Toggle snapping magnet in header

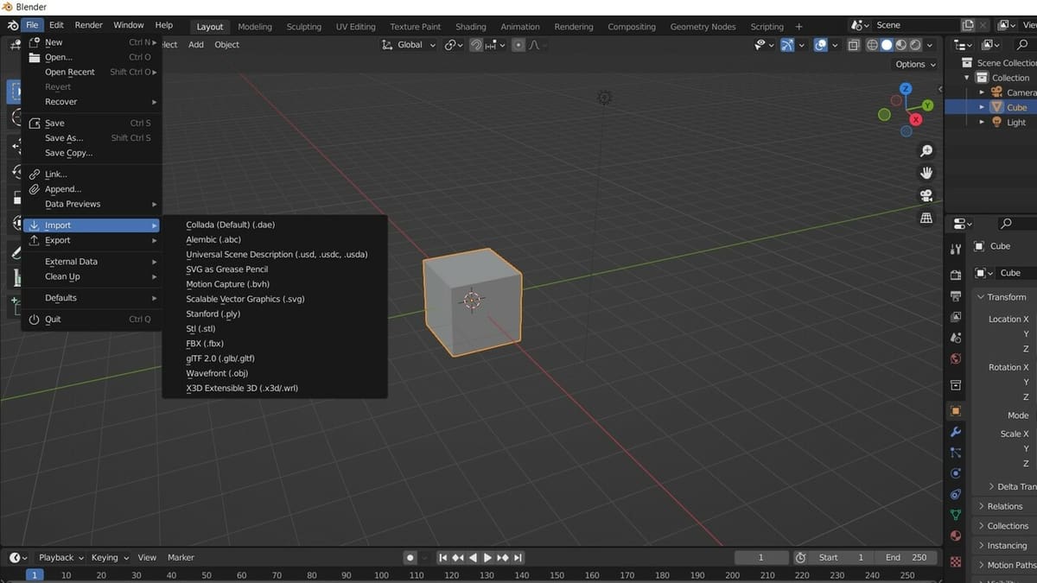pos(476,45)
